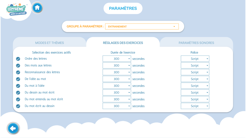The width and height of the screenshot is (246, 138).
Task: Click the Lecthème logo
Action: pyautogui.click(x=16, y=9)
